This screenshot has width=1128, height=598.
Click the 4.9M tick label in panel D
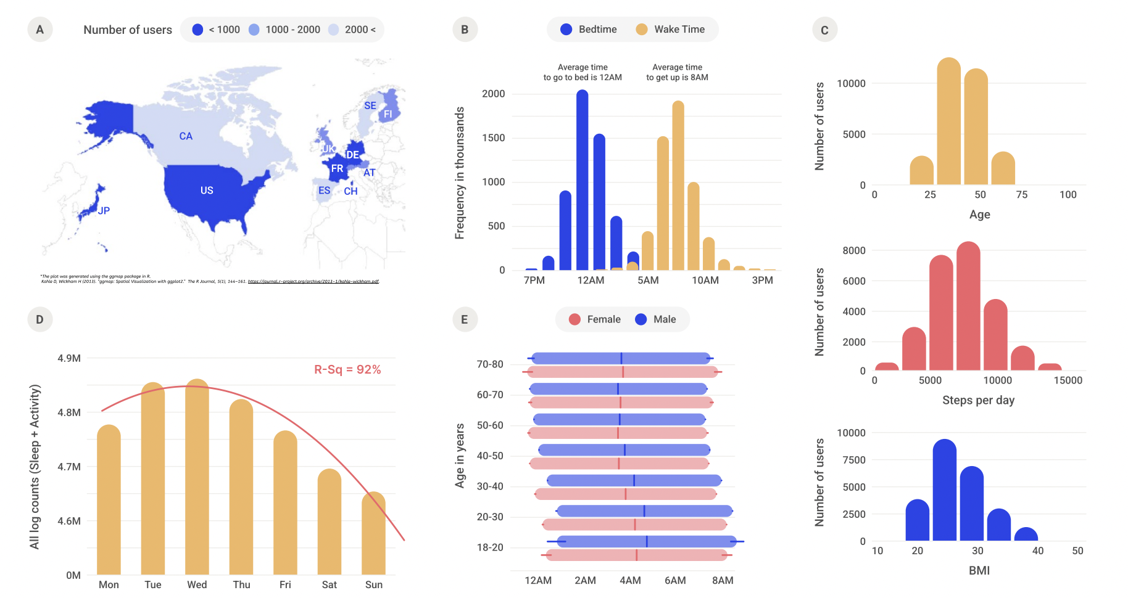click(69, 358)
